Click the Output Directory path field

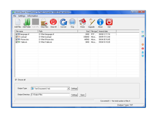pos(50,95)
